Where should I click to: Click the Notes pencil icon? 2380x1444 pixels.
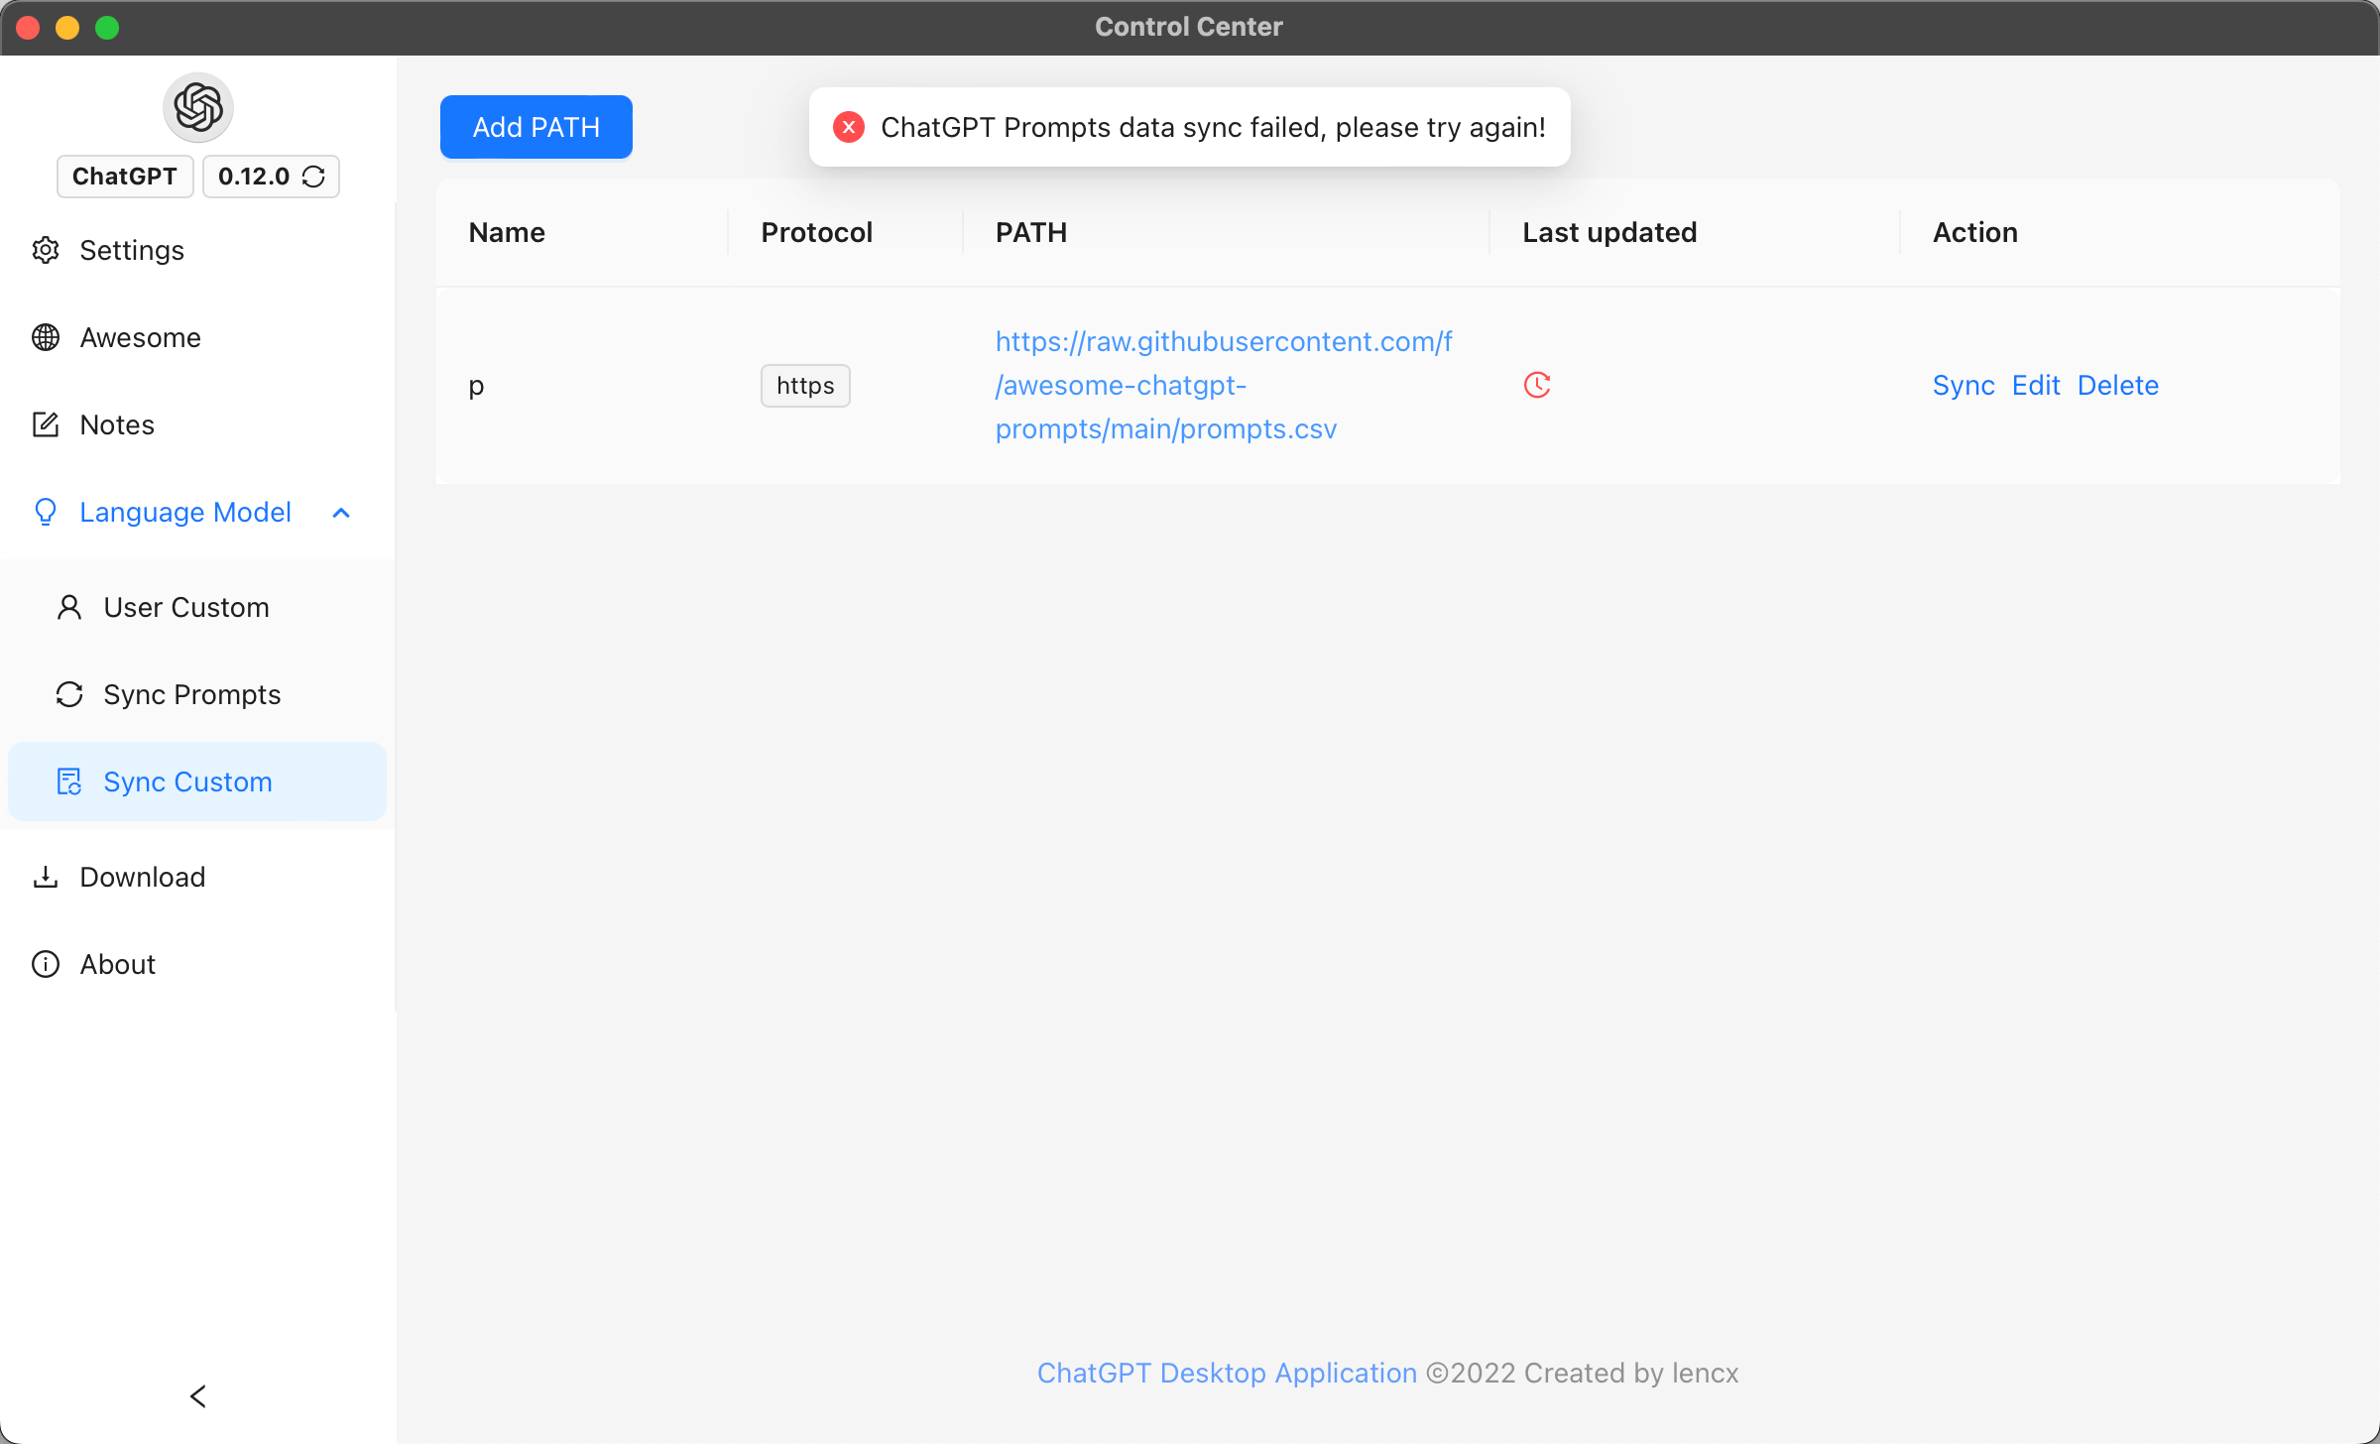pyautogui.click(x=46, y=424)
